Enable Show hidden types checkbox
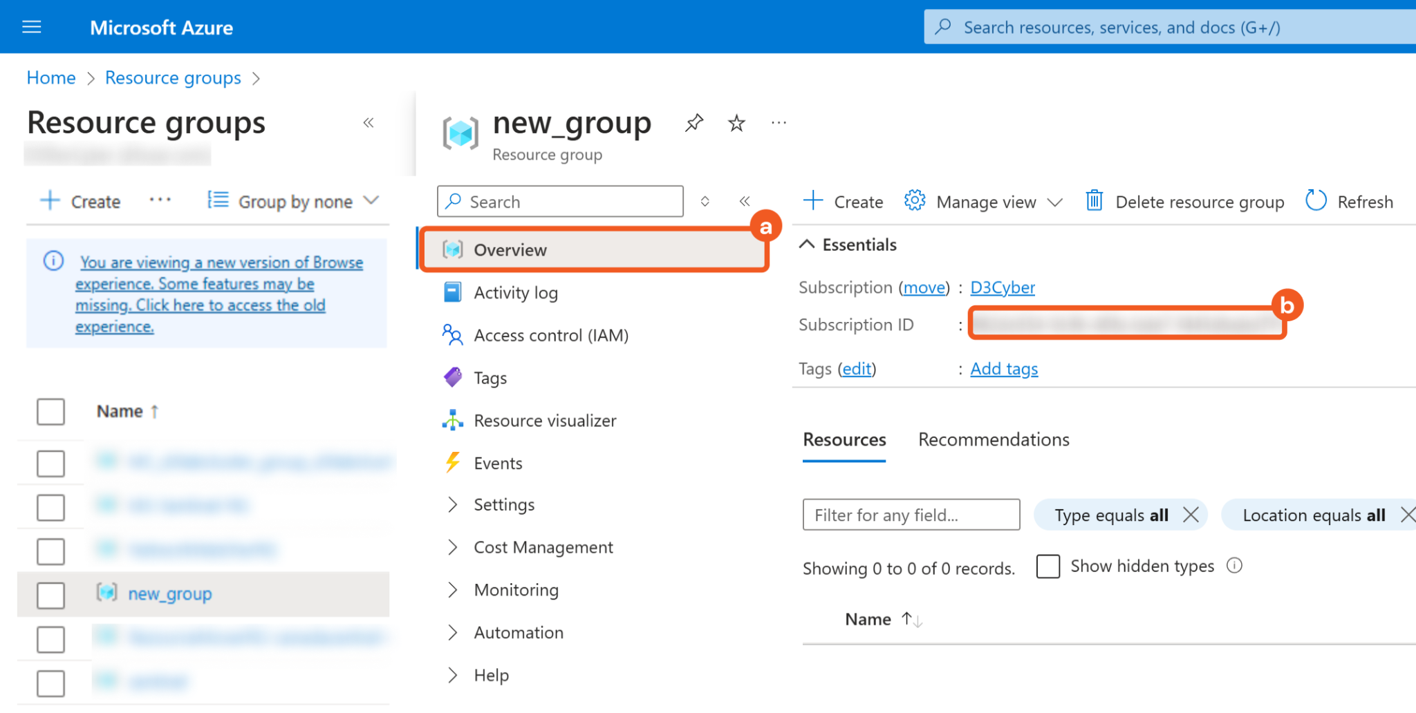 [x=1048, y=567]
